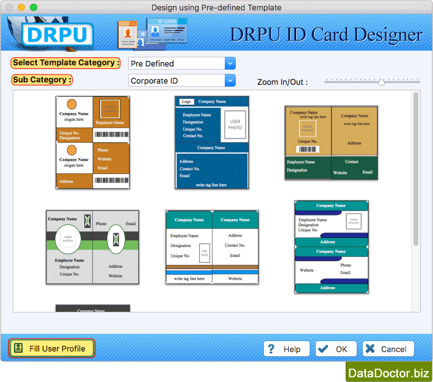The image size is (433, 382).
Task: Click the checkmark icon on OK
Action: (x=323, y=349)
